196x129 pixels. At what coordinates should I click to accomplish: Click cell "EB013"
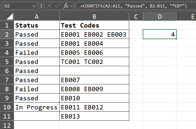[94, 116]
